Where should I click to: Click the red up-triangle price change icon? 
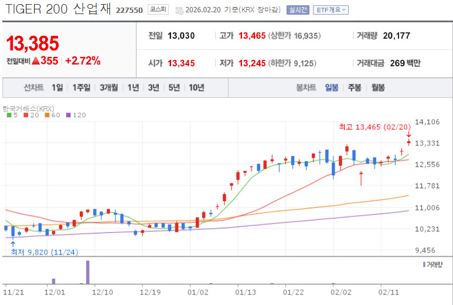click(x=35, y=60)
